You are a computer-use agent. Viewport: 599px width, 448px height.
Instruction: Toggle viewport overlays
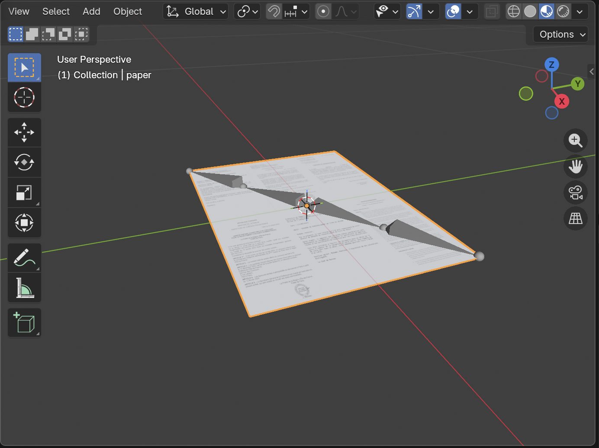tap(453, 12)
